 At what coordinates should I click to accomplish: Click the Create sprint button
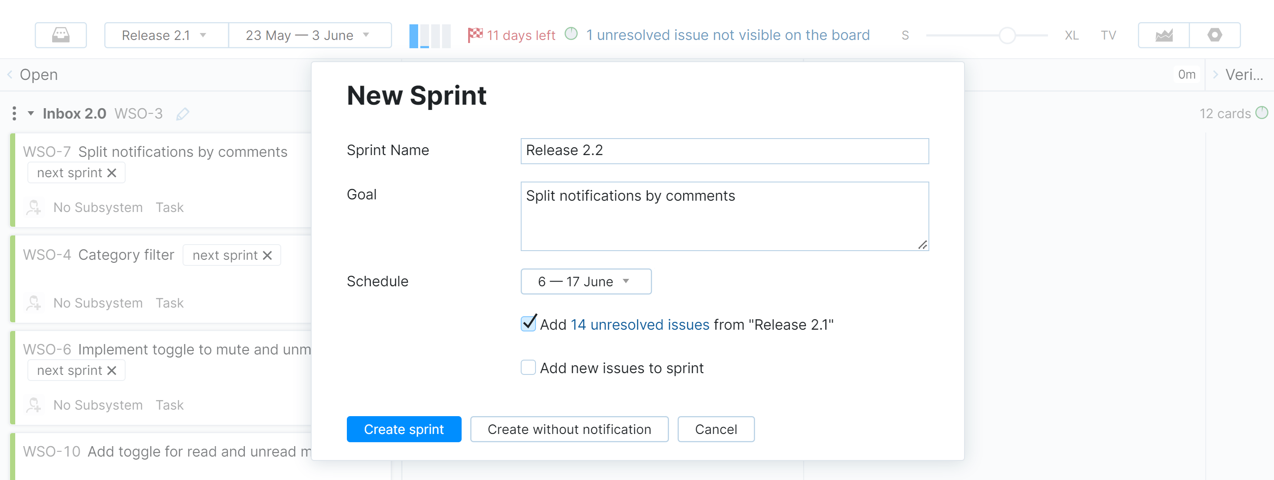[x=403, y=429]
